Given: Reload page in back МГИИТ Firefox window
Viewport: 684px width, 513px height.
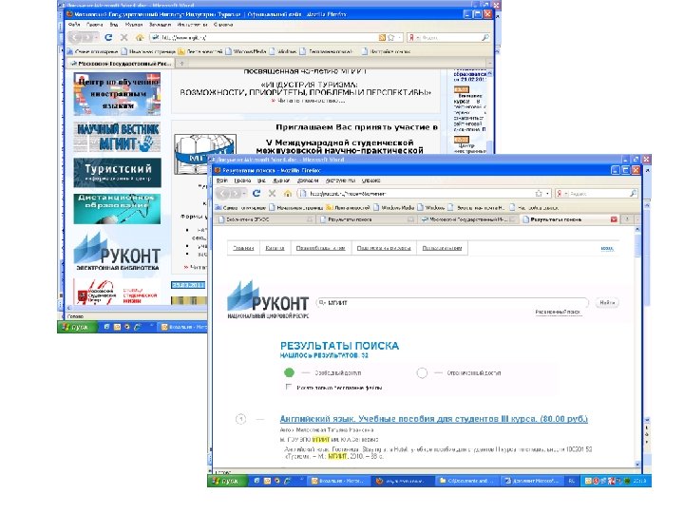Looking at the screenshot, I should pos(108,37).
